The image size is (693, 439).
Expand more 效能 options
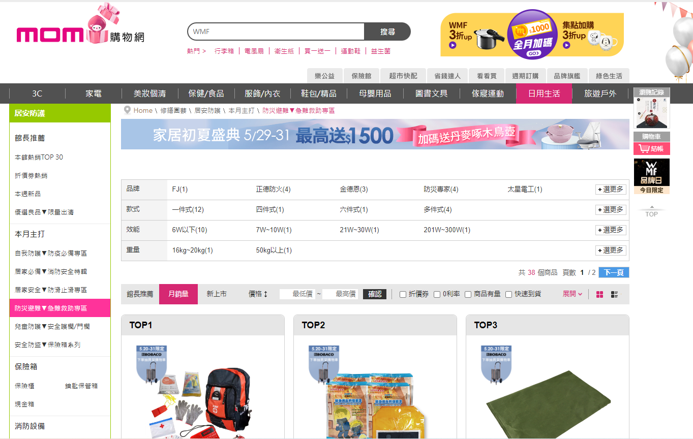point(611,230)
